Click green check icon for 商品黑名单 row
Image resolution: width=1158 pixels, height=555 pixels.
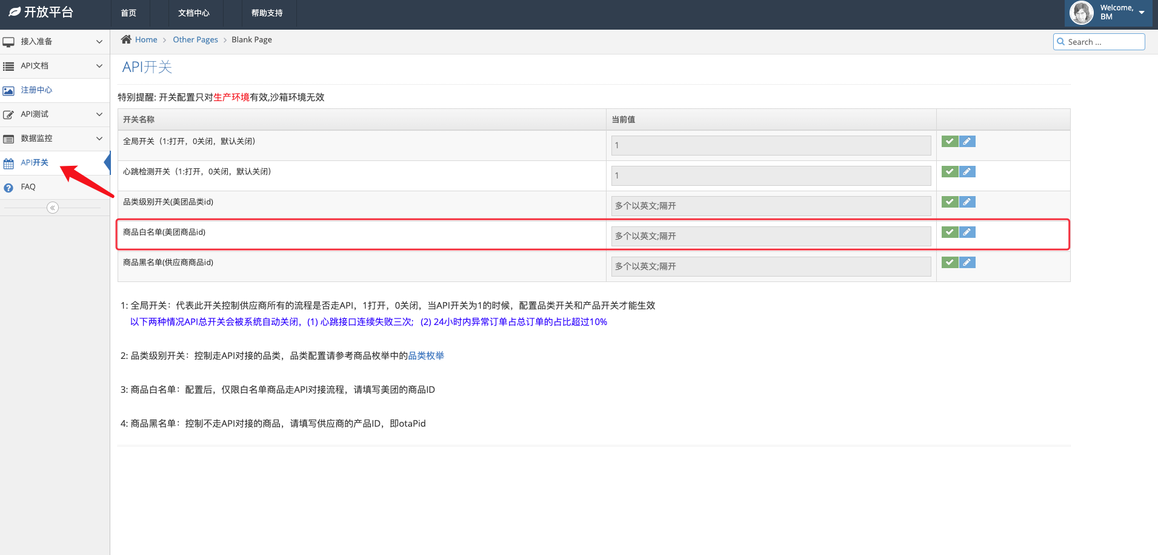coord(950,263)
